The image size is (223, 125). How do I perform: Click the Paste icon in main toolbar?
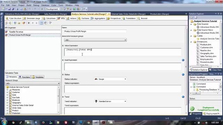[x=25, y=9]
